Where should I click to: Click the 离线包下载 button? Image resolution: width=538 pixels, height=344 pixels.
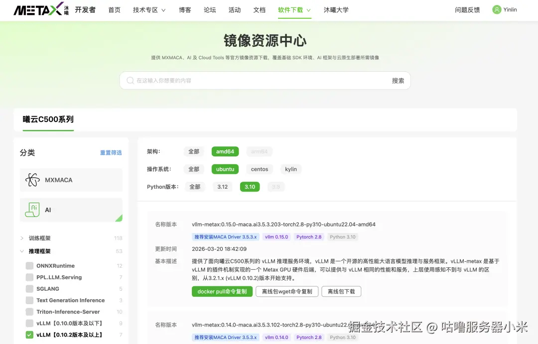click(x=341, y=292)
